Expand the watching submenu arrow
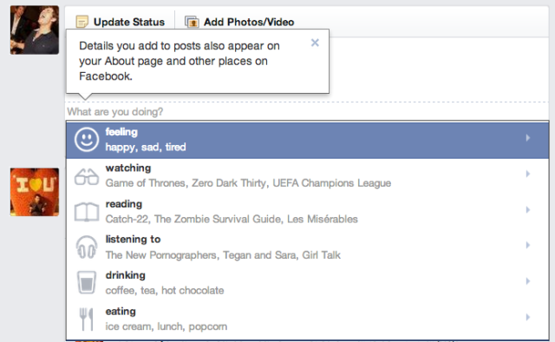This screenshot has width=555, height=342. point(528,174)
